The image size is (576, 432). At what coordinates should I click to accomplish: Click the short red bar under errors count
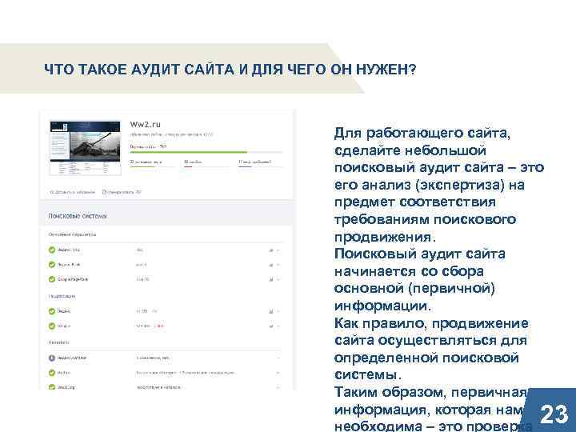tap(188, 166)
